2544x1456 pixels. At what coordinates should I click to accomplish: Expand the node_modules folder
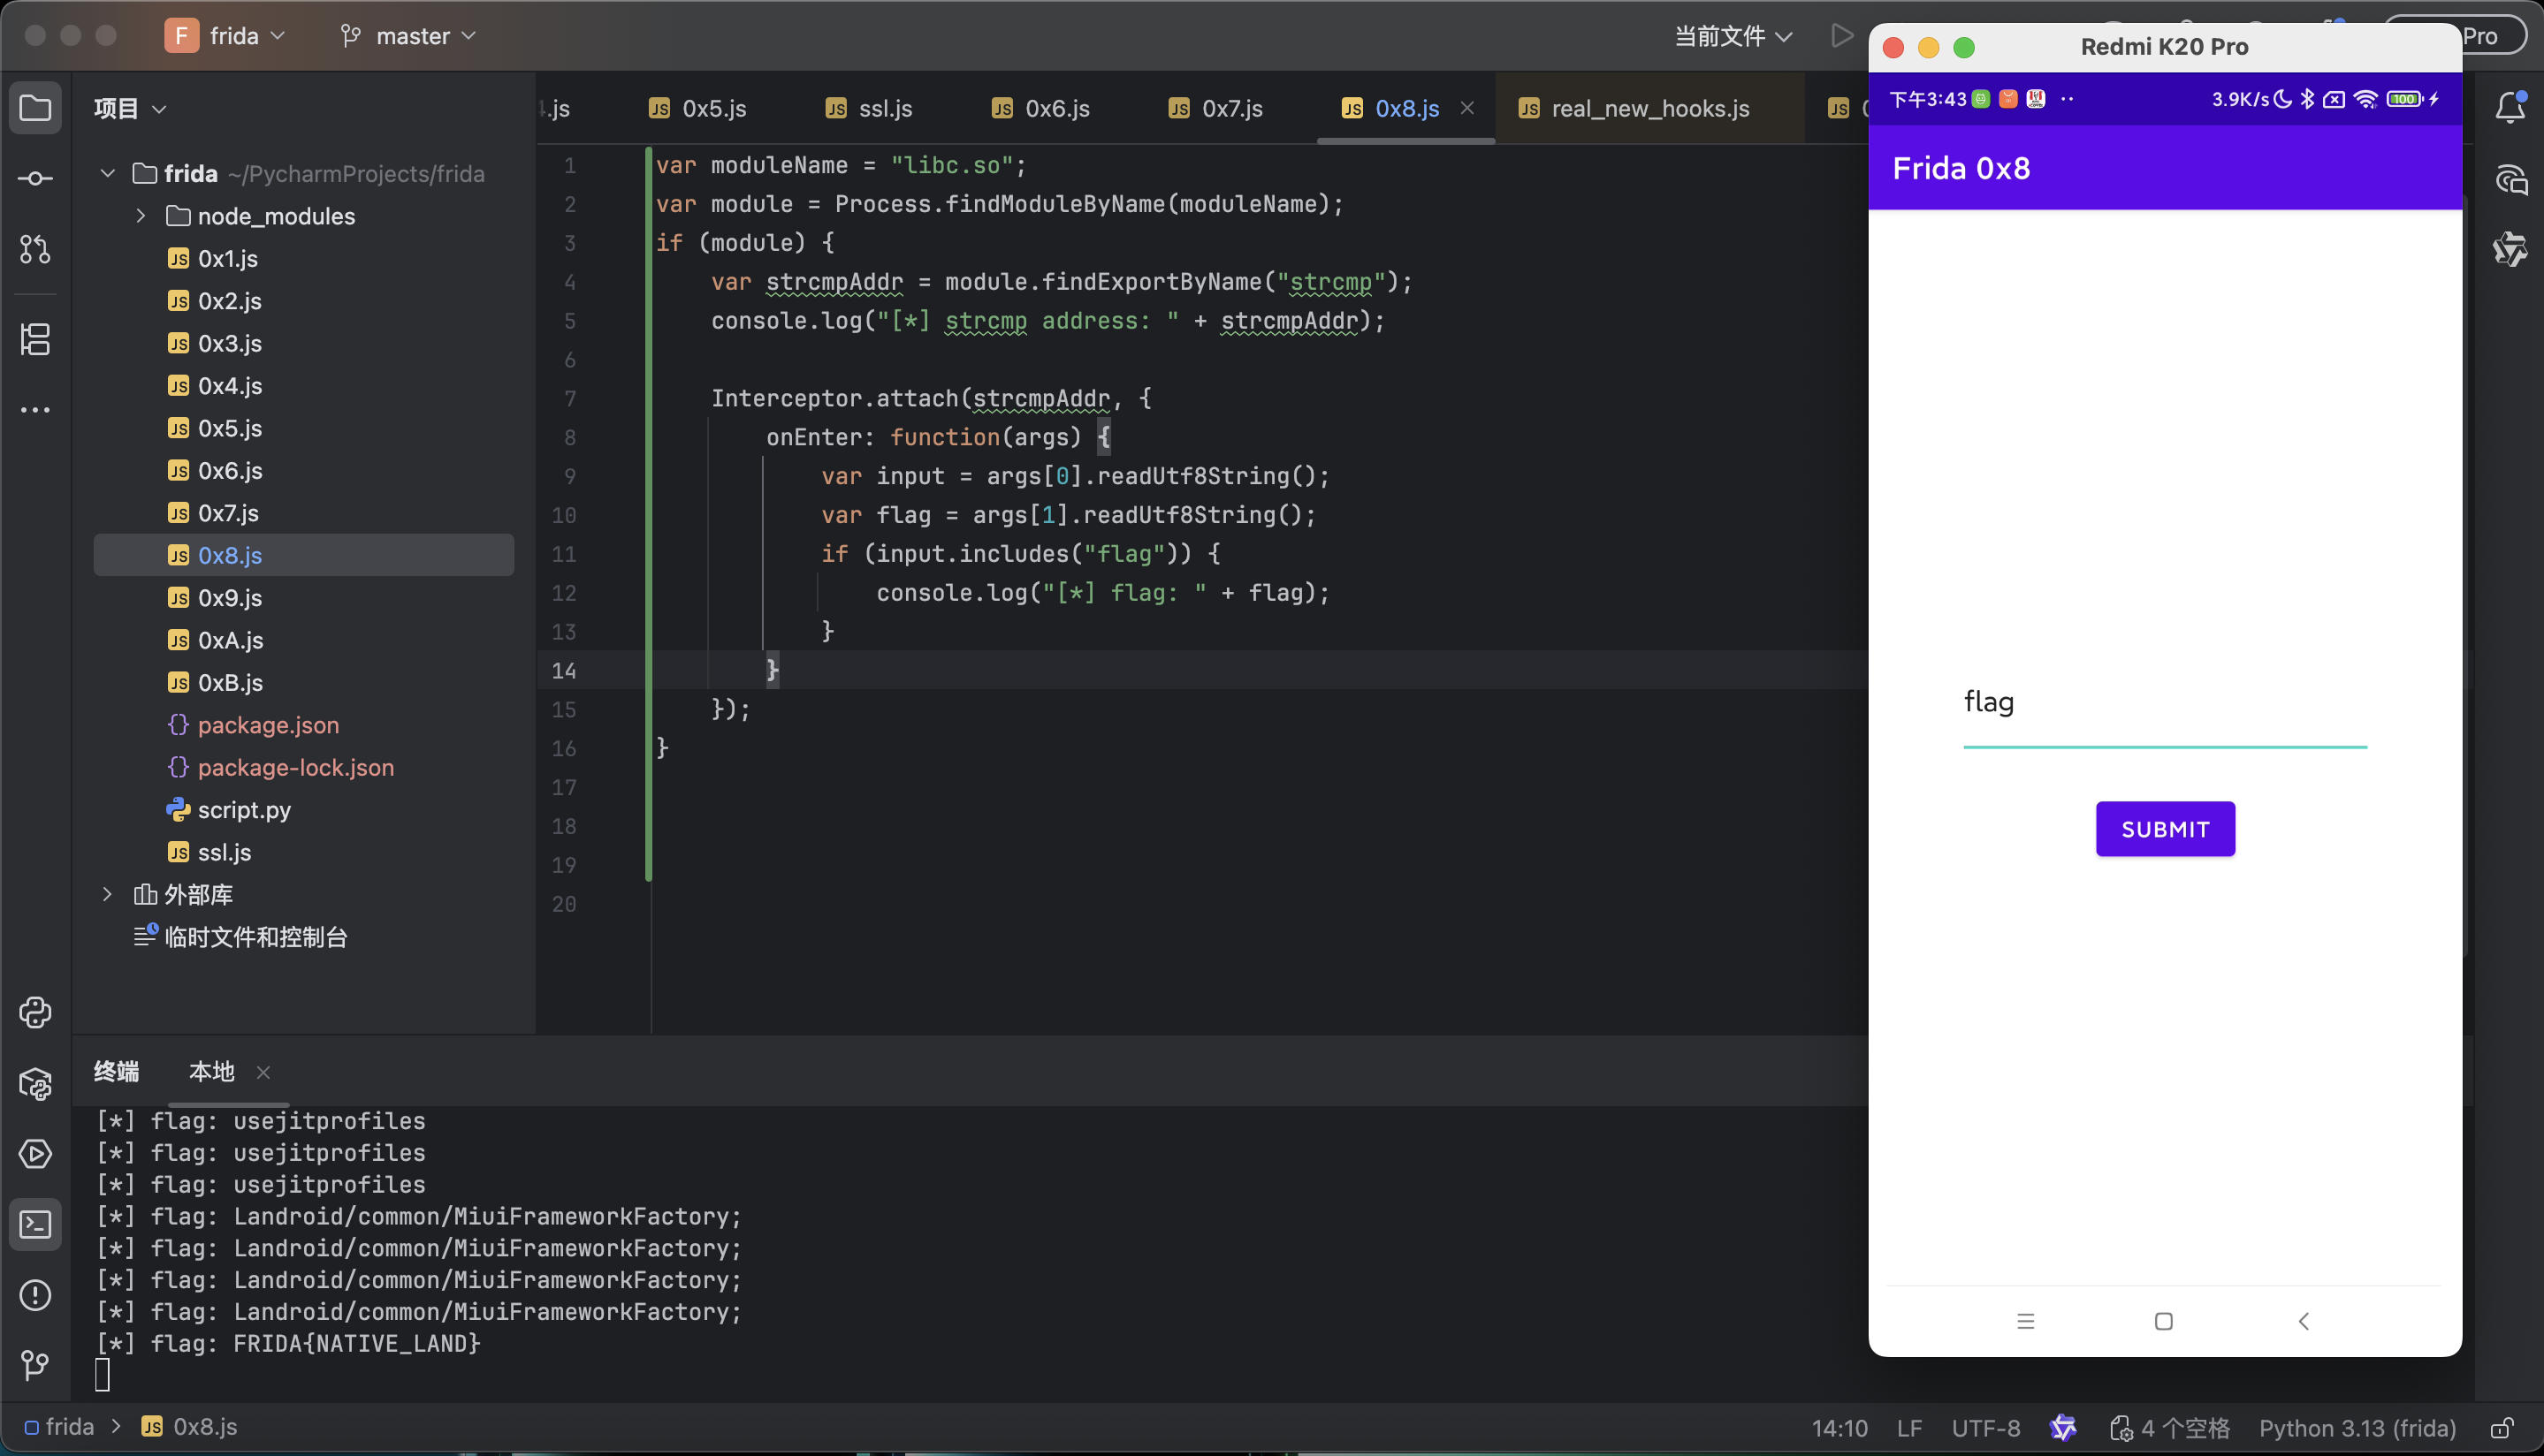141,216
